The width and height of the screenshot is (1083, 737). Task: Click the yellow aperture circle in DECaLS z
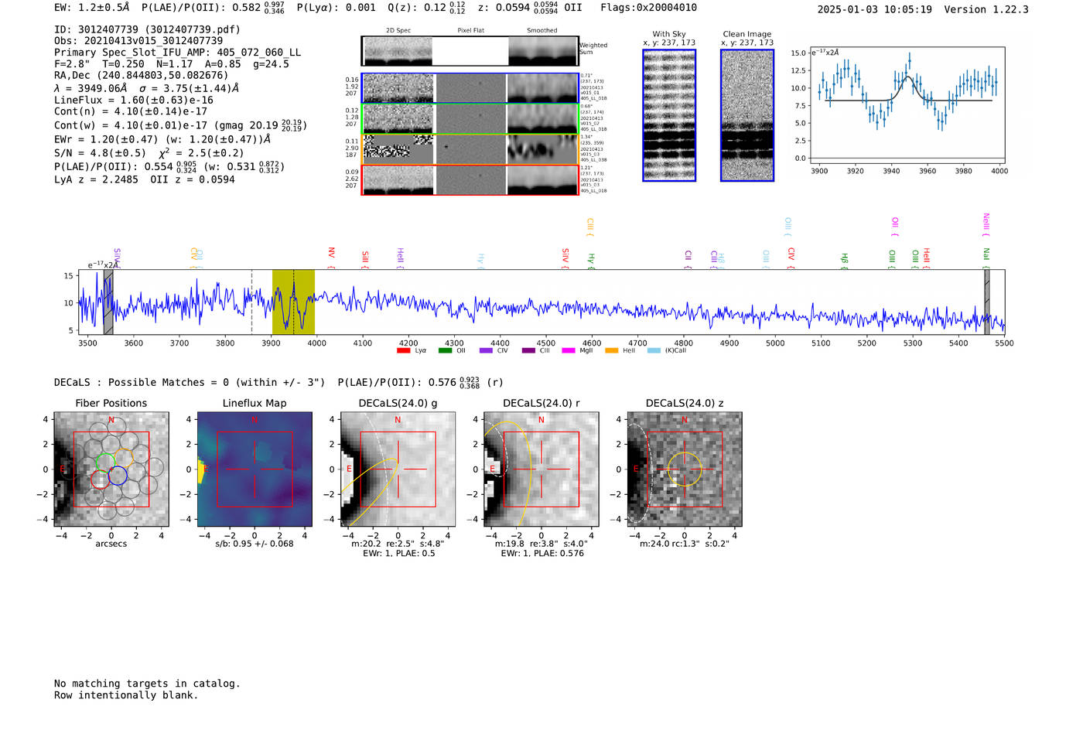click(685, 469)
